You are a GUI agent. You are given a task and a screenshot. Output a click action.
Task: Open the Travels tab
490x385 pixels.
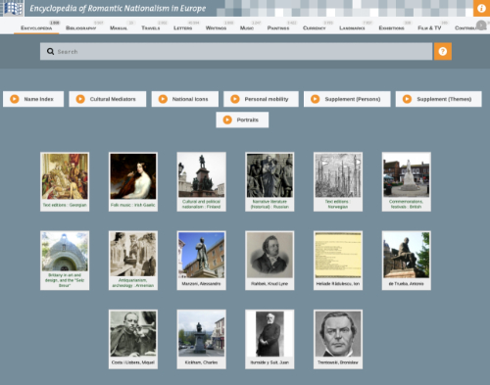pos(151,28)
